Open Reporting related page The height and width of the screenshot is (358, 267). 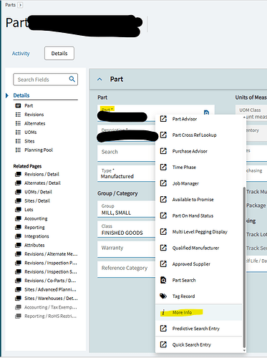(x=34, y=227)
